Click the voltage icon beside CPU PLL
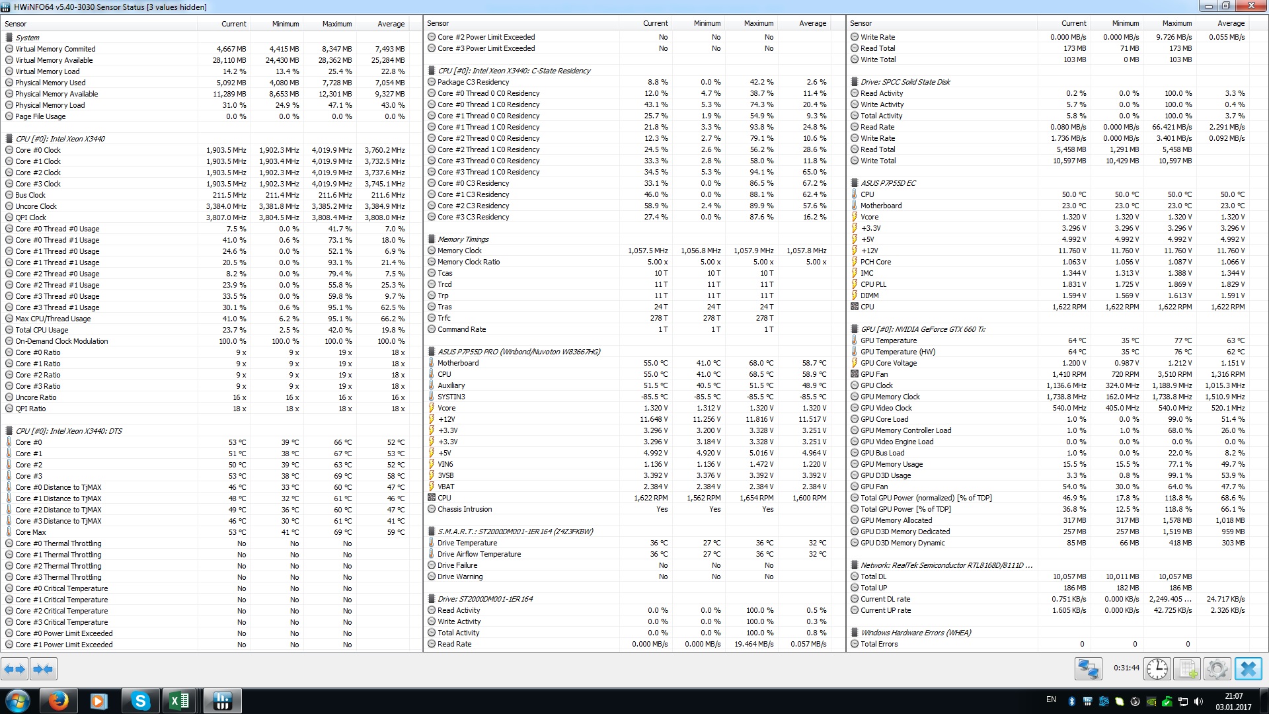This screenshot has width=1269, height=714. [855, 284]
